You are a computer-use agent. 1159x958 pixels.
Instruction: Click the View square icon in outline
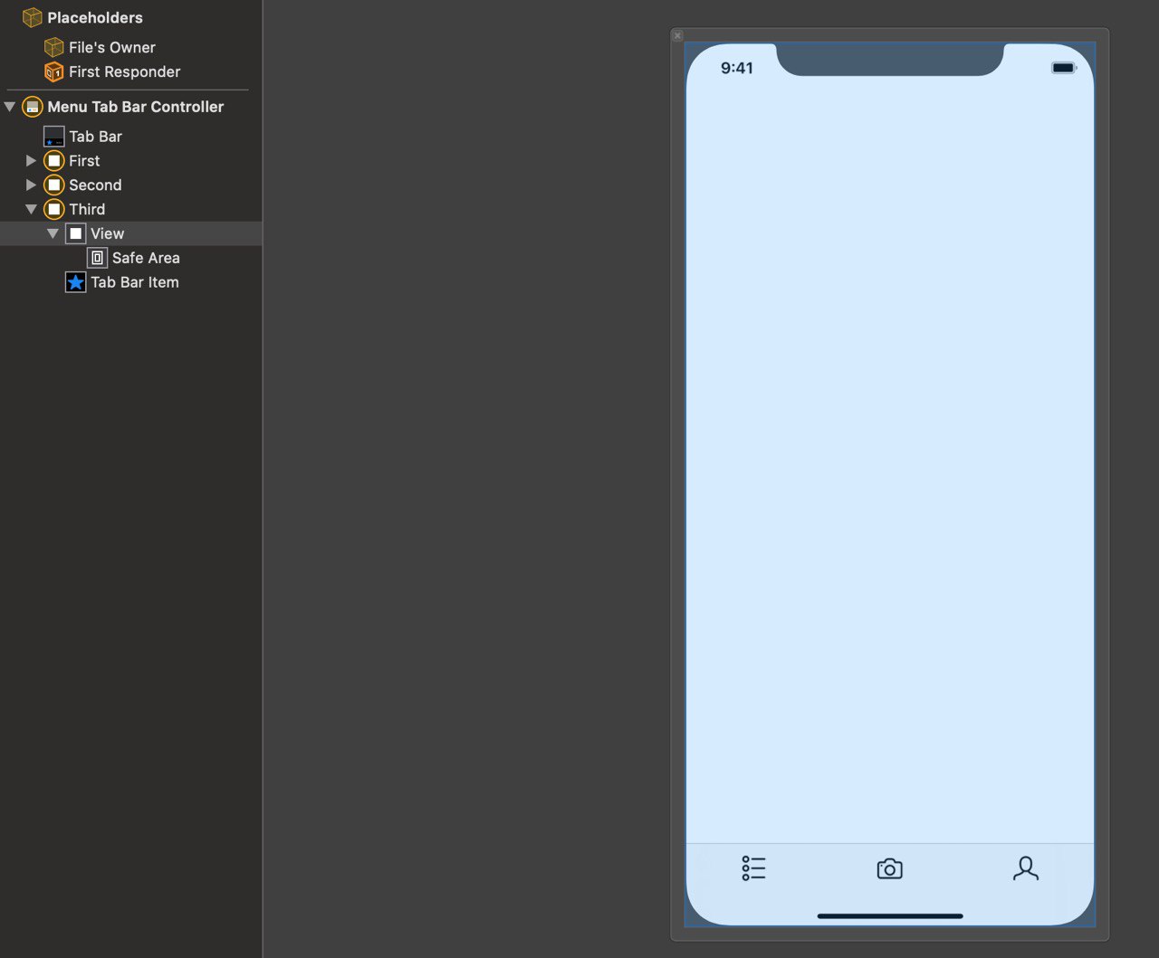point(76,233)
